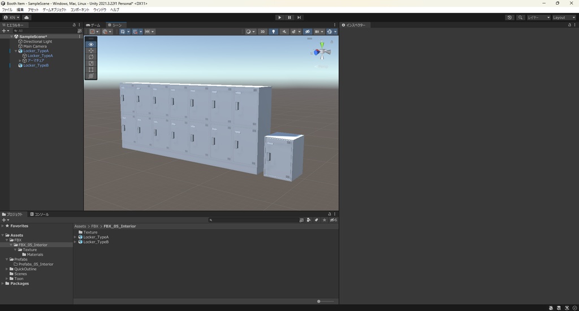Click the Project panel lock icon

click(x=330, y=214)
